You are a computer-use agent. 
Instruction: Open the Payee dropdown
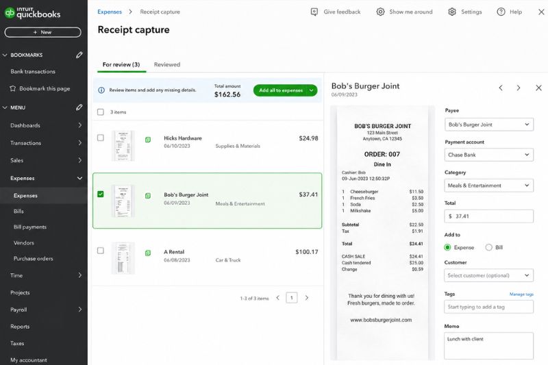pyautogui.click(x=489, y=125)
